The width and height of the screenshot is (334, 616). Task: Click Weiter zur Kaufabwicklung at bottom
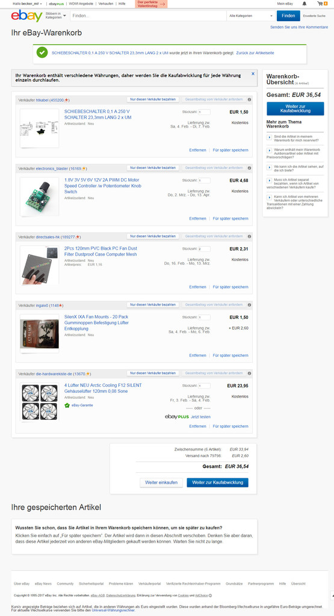point(217,482)
